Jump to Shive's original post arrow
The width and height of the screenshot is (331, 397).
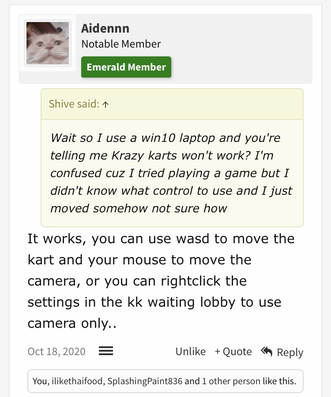[105, 104]
